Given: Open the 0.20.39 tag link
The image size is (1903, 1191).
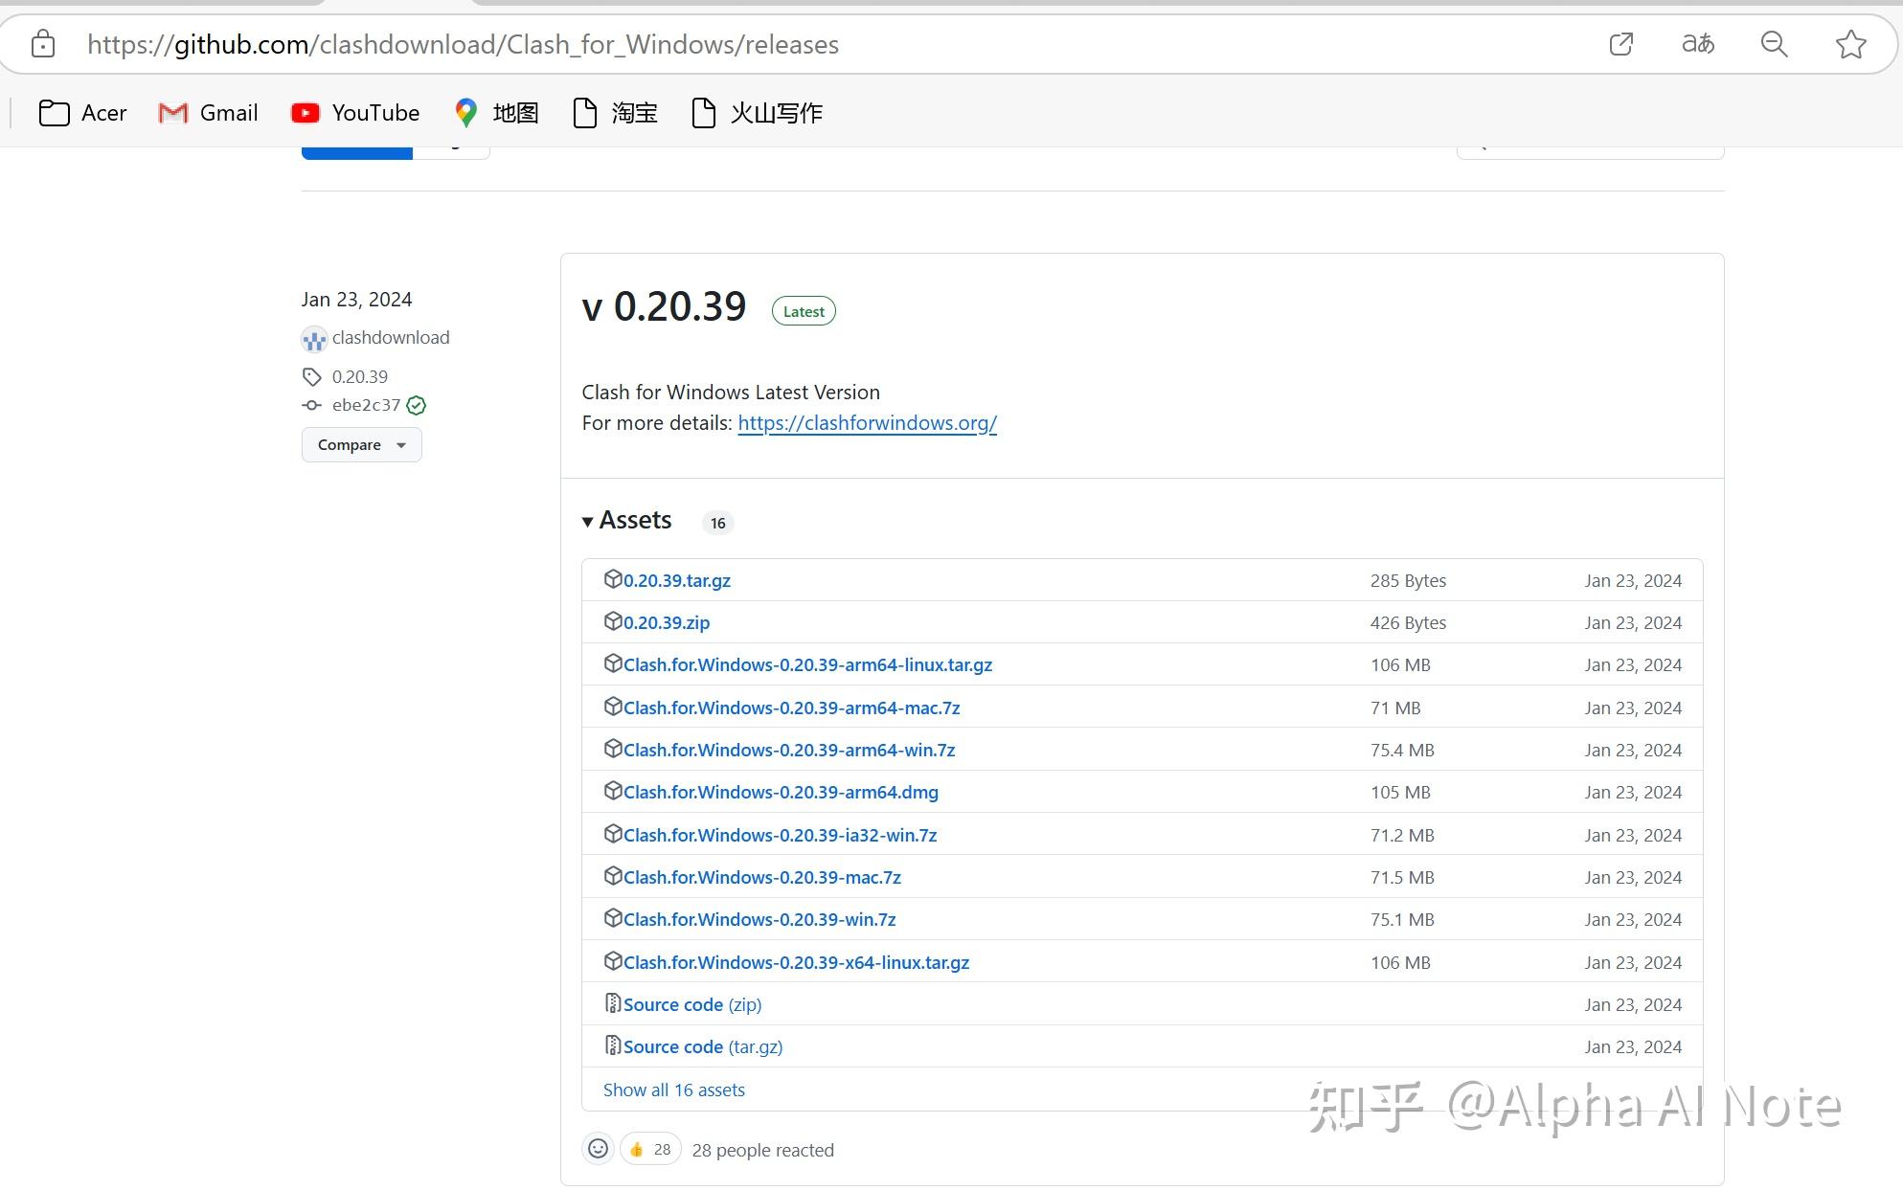Looking at the screenshot, I should point(359,376).
